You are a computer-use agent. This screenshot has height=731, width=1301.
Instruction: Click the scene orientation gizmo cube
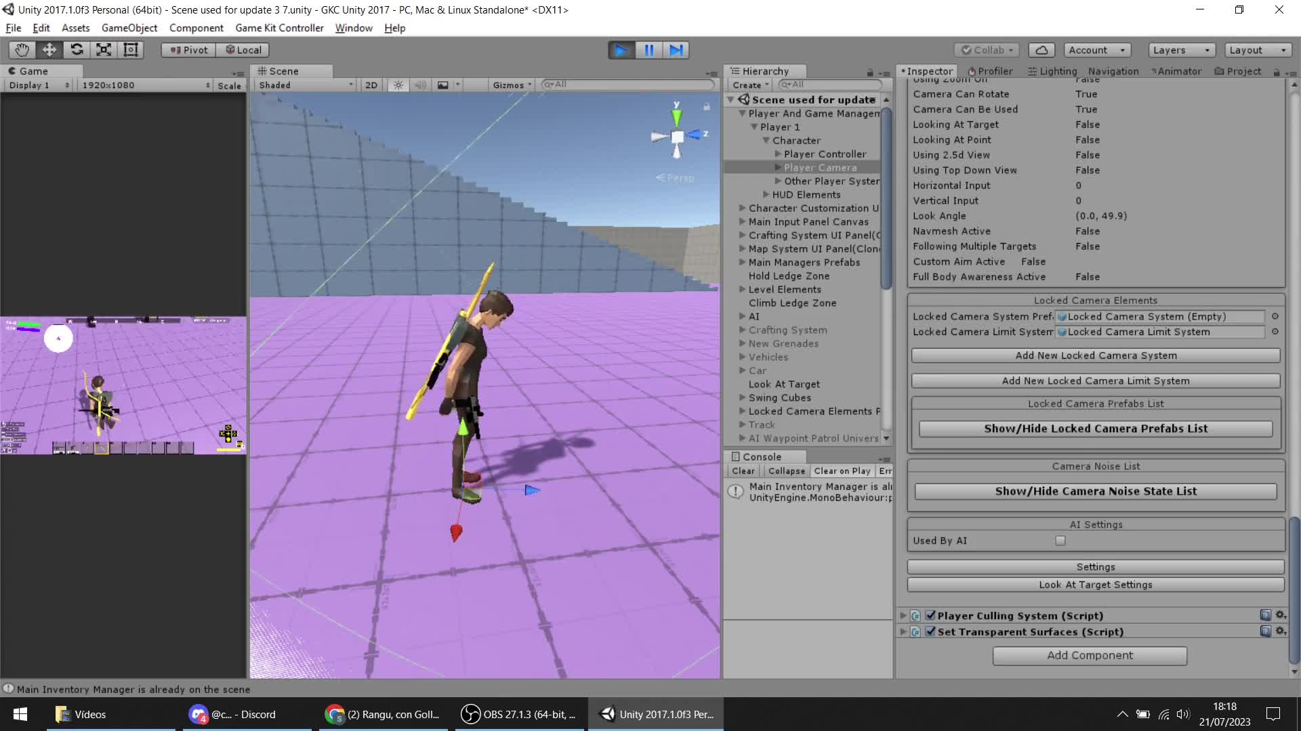677,137
